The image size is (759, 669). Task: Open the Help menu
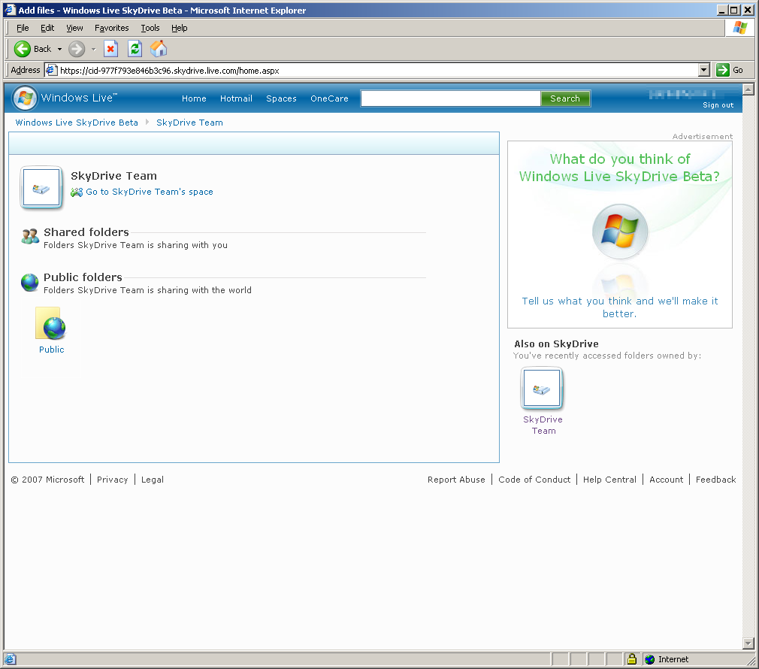pyautogui.click(x=179, y=28)
